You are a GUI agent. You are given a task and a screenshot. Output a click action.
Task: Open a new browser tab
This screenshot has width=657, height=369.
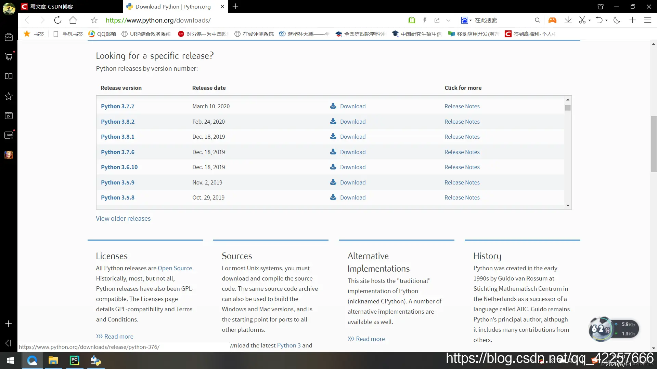(235, 6)
